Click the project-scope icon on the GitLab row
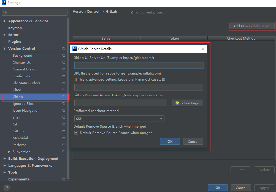 [x=64, y=97]
